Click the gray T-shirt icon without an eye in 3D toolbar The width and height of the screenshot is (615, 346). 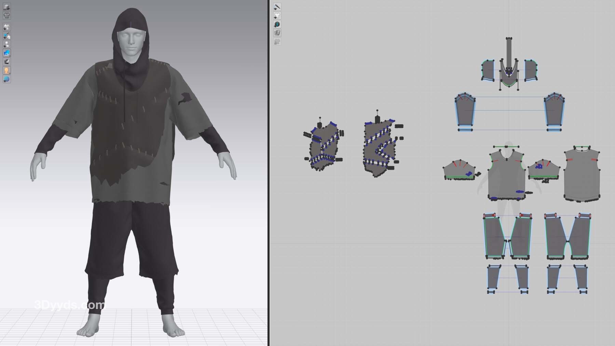6,15
